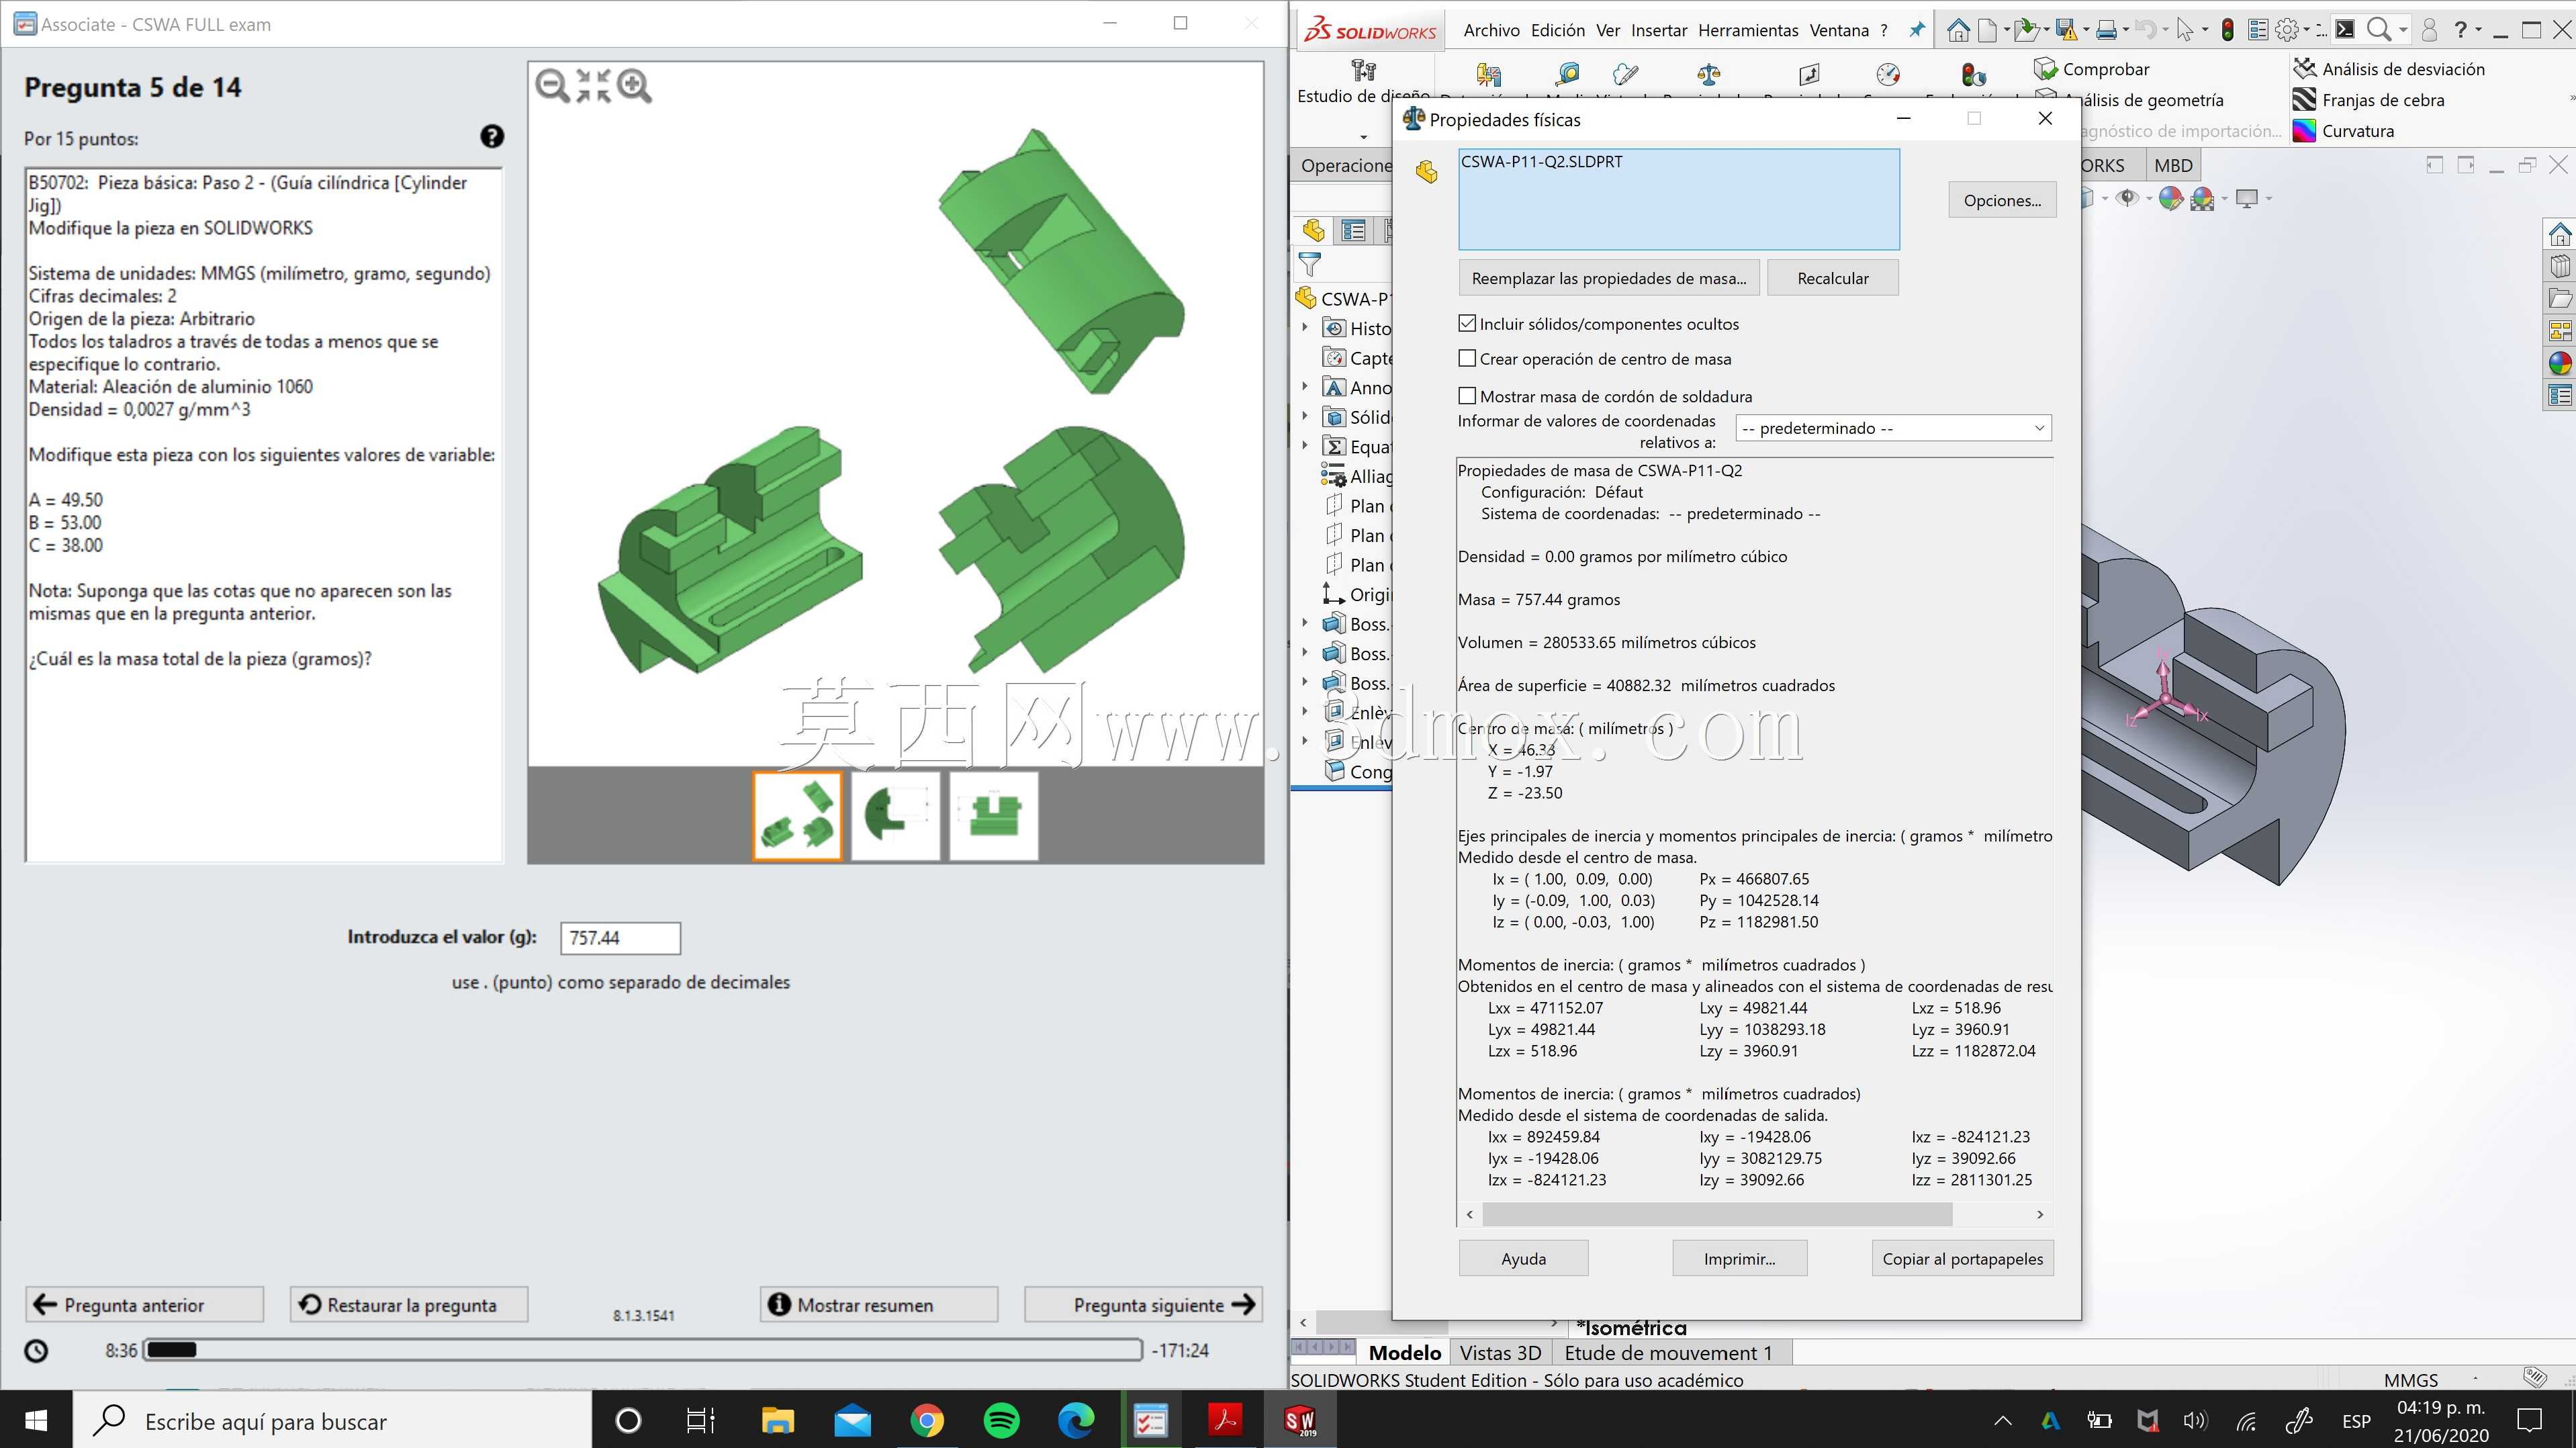2576x1448 pixels.
Task: Create a new document in SOLIDWORKS
Action: (x=1988, y=30)
